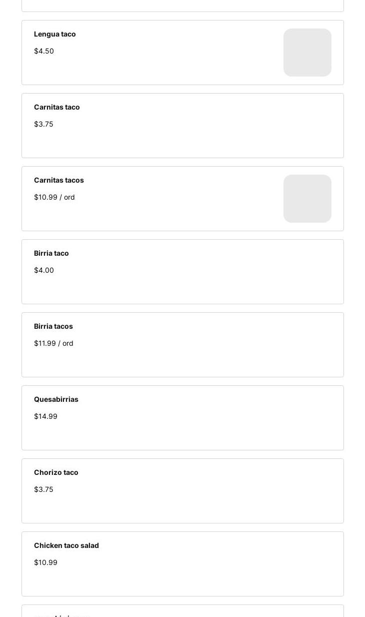This screenshot has width=365, height=617.
Task: Click the $10.99 / ord price
Action: click(x=54, y=197)
